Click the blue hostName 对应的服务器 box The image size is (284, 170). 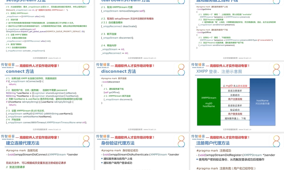click(263, 102)
